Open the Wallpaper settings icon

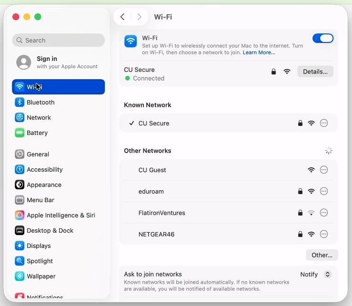[x=20, y=276]
